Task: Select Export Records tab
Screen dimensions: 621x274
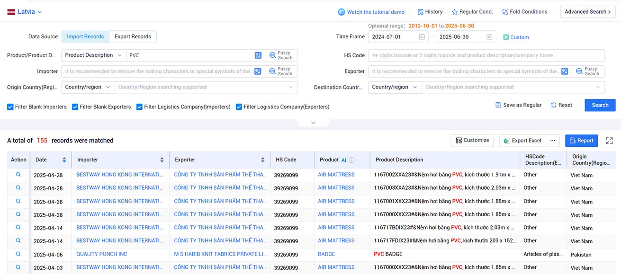Action: (x=133, y=37)
